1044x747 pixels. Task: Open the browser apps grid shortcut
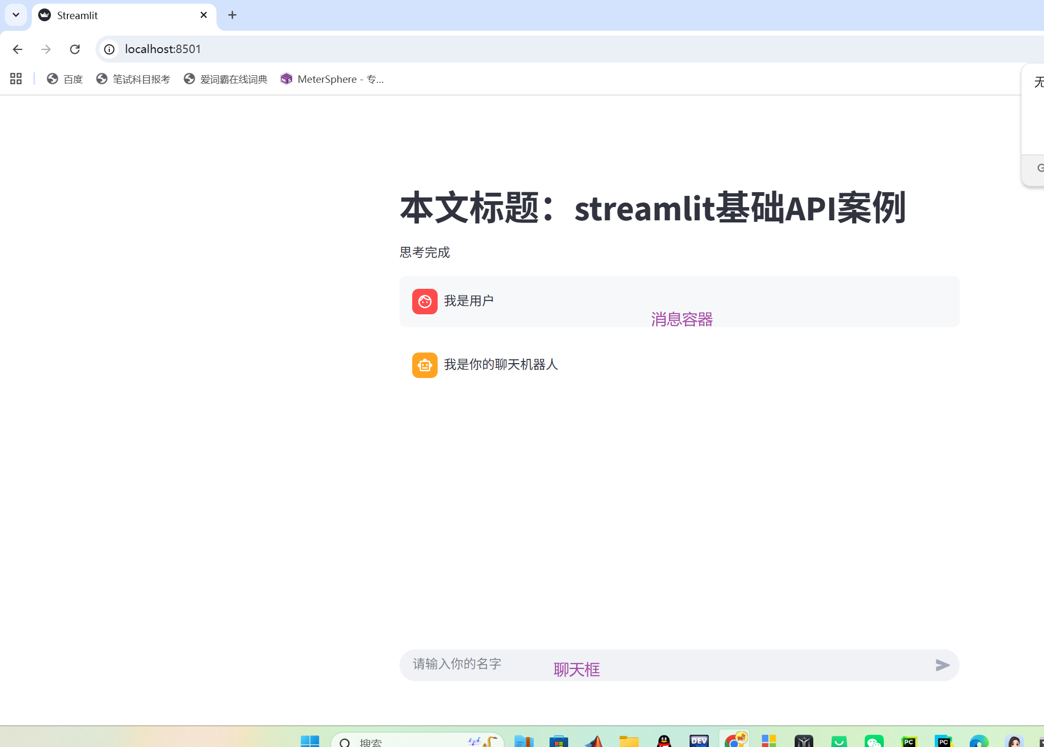click(16, 79)
